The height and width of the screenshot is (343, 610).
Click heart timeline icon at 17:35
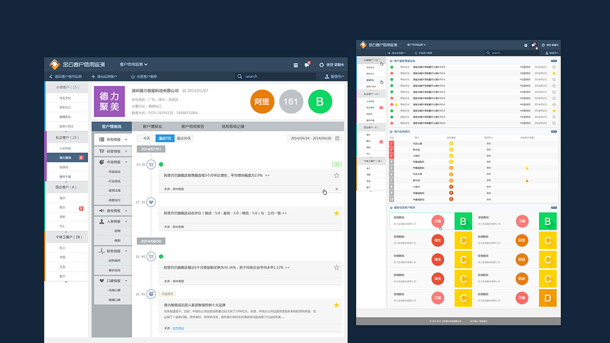point(151,202)
